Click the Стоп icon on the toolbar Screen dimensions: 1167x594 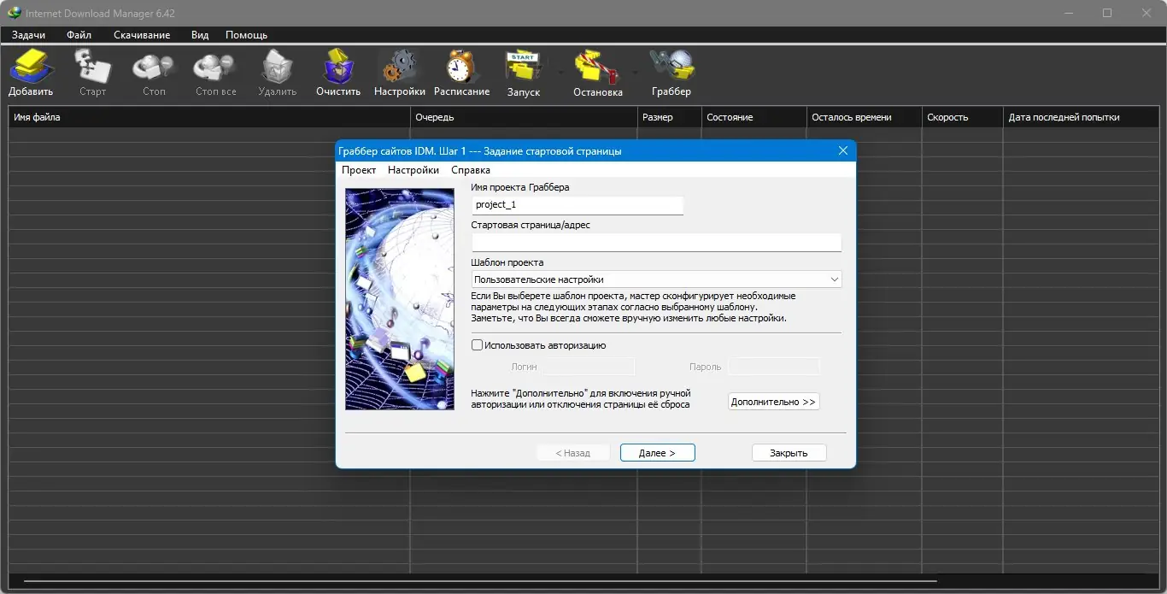(x=153, y=71)
